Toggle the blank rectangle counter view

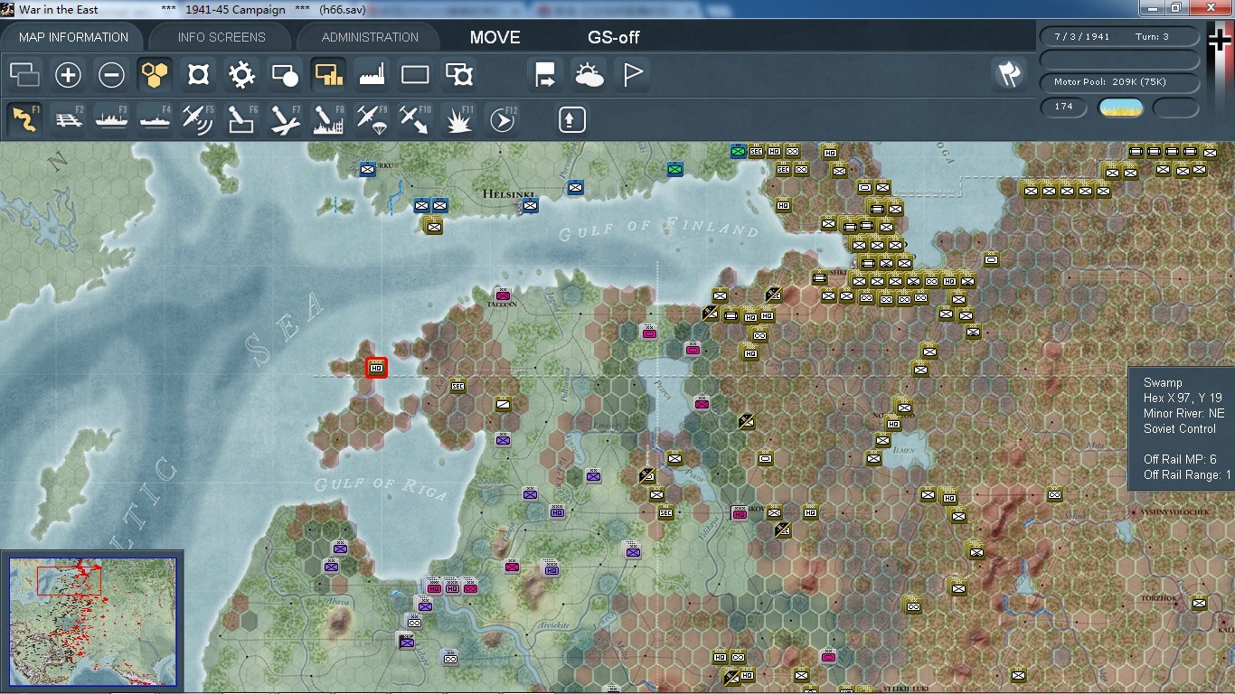tap(415, 75)
